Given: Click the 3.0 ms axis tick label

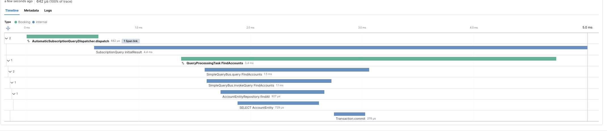Looking at the screenshot, I should (362, 28).
